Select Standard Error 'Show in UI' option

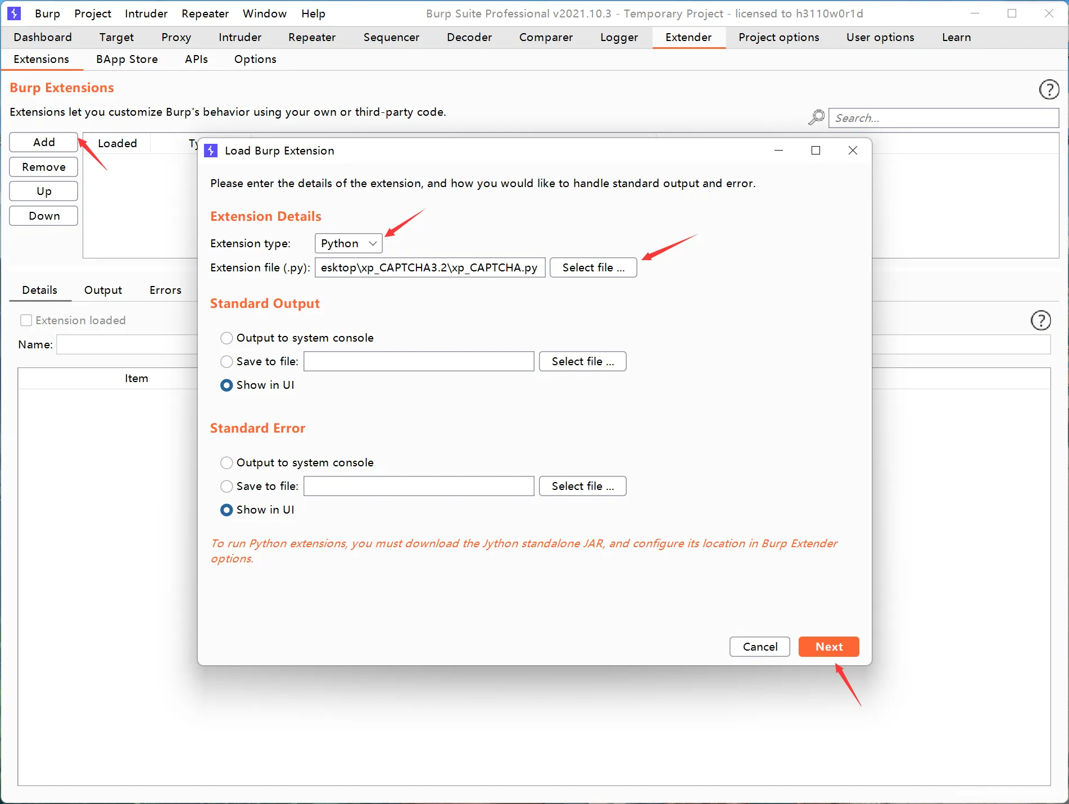227,510
